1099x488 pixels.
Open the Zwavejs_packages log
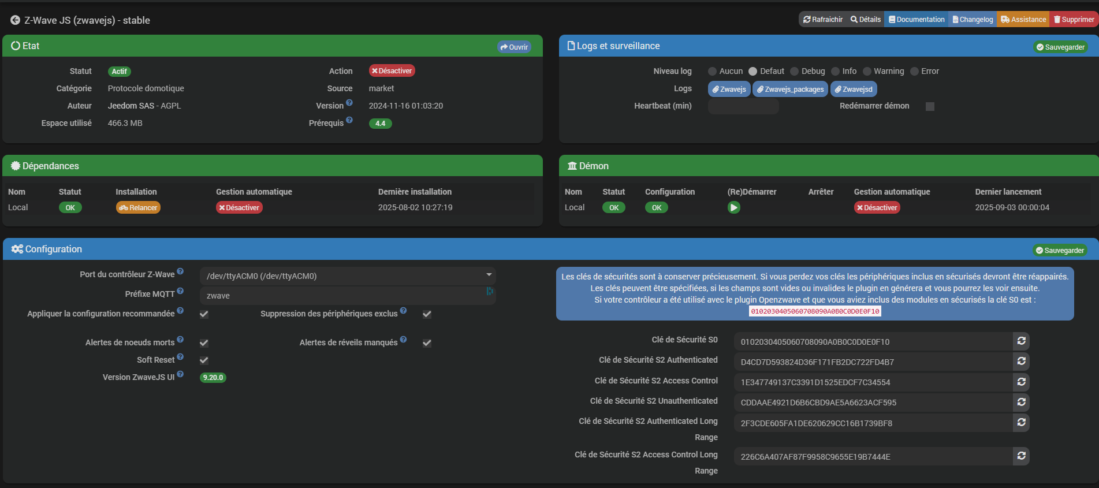(791, 89)
